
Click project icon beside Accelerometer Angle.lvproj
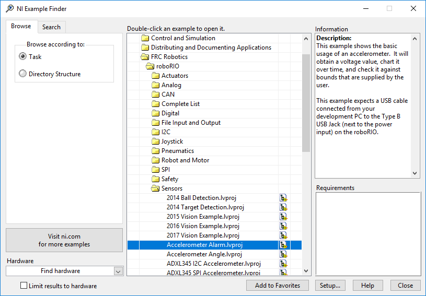coord(283,254)
